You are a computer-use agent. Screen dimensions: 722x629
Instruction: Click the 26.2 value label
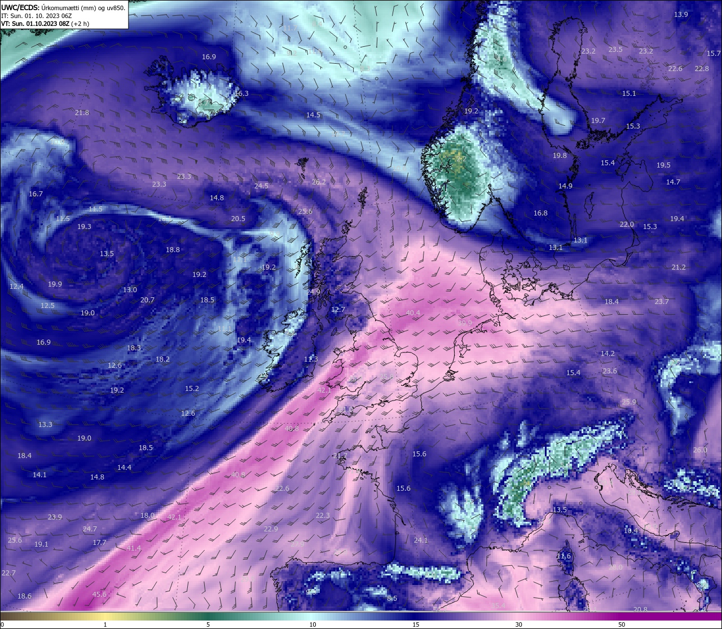point(319,182)
